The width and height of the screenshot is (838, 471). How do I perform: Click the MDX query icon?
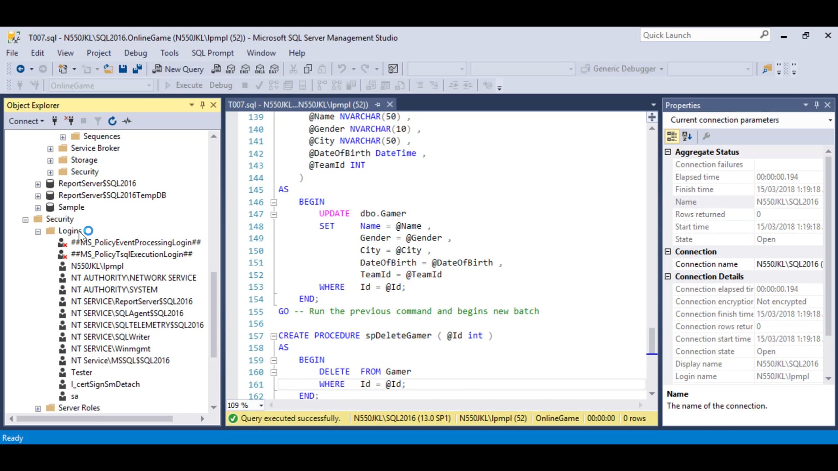pos(230,69)
